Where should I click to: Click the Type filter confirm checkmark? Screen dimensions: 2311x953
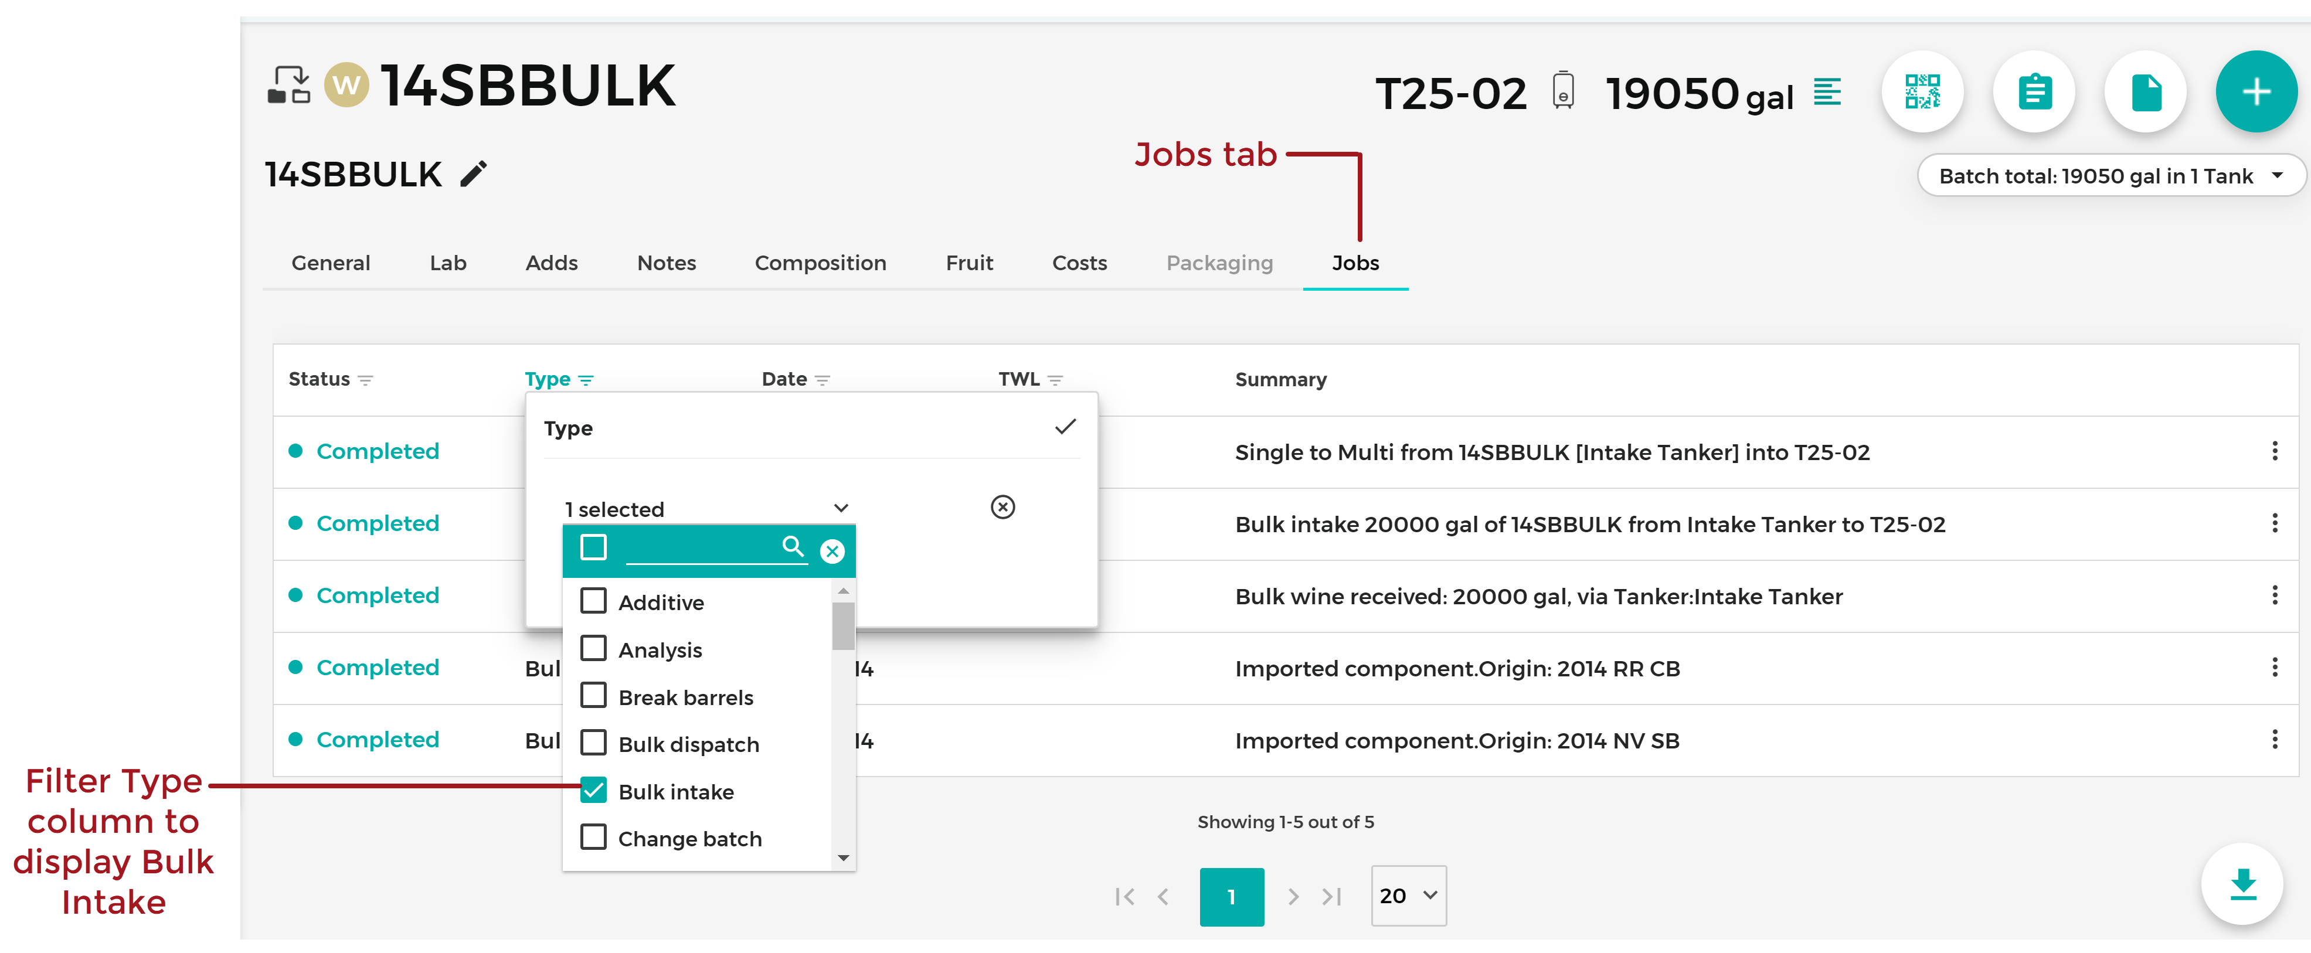coord(1065,428)
